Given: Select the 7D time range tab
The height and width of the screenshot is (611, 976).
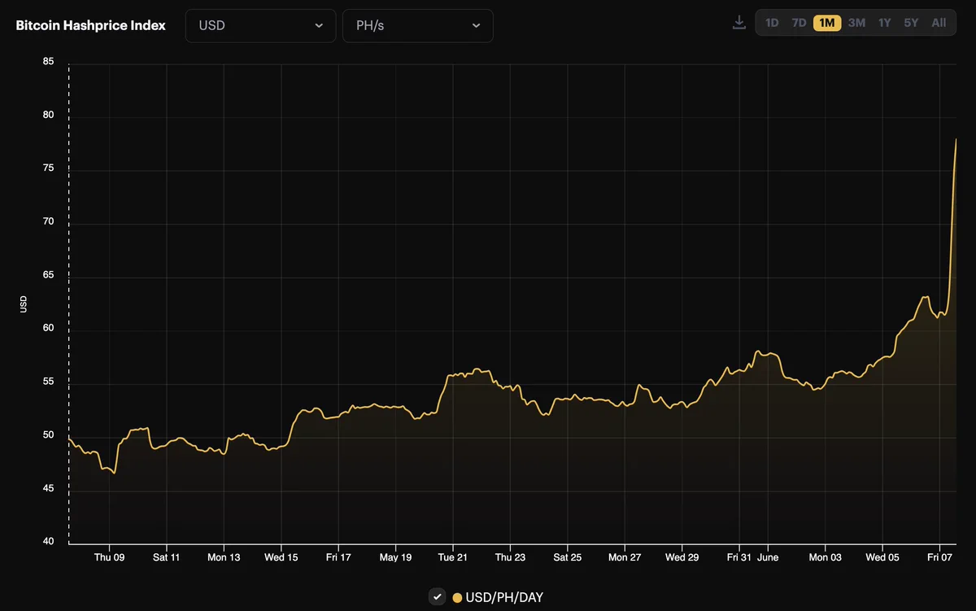Looking at the screenshot, I should 800,23.
